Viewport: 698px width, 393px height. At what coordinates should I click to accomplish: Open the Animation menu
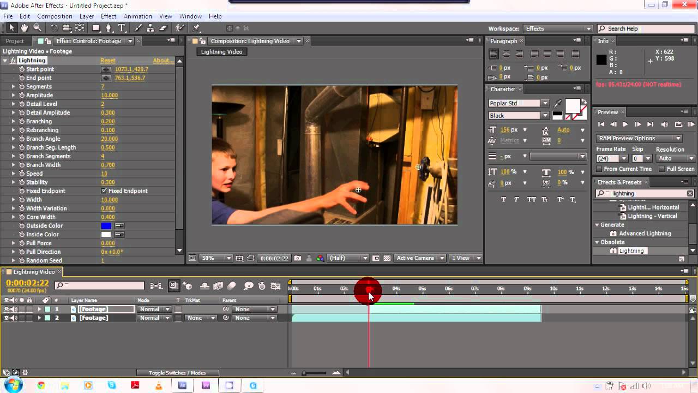(137, 16)
